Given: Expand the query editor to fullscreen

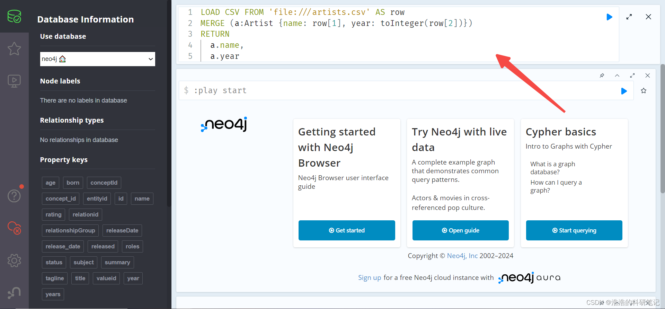Looking at the screenshot, I should [629, 17].
